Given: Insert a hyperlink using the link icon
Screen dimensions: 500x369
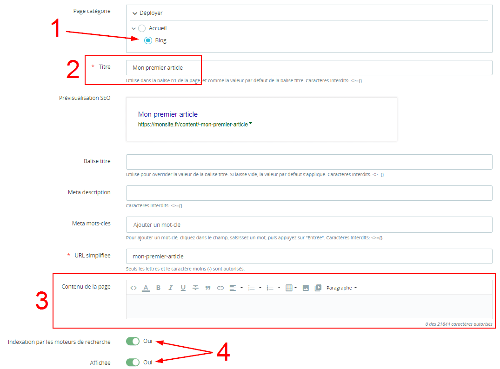Looking at the screenshot, I should pos(220,288).
